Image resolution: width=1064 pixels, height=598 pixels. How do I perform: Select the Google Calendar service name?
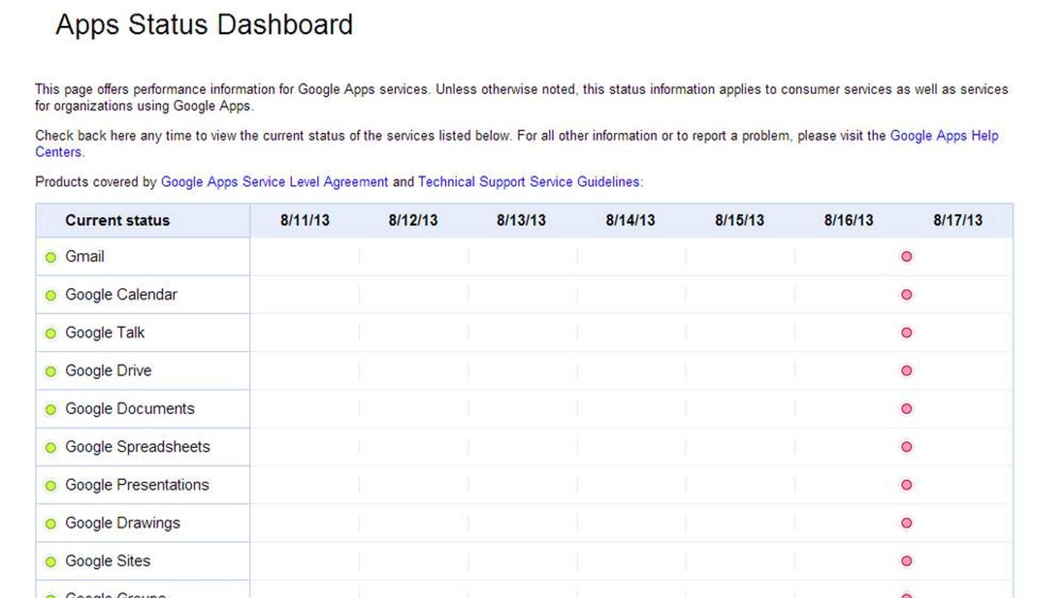[121, 295]
